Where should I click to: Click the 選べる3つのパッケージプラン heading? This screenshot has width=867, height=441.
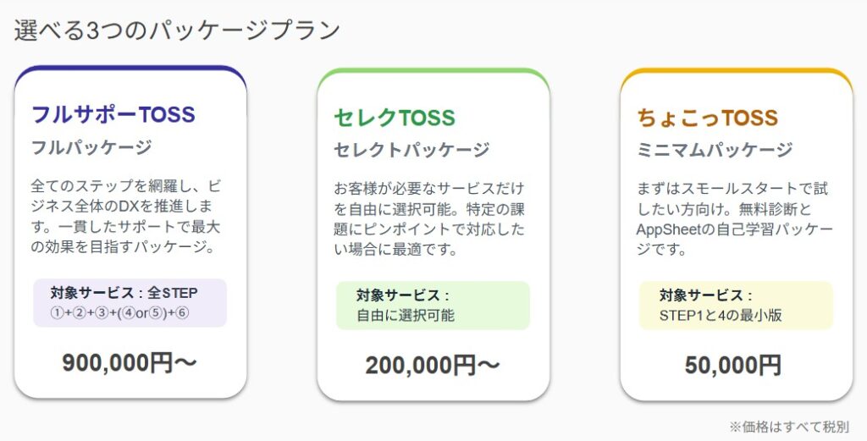click(177, 30)
